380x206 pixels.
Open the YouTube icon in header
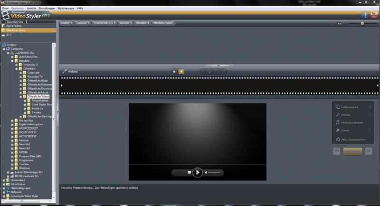[374, 15]
